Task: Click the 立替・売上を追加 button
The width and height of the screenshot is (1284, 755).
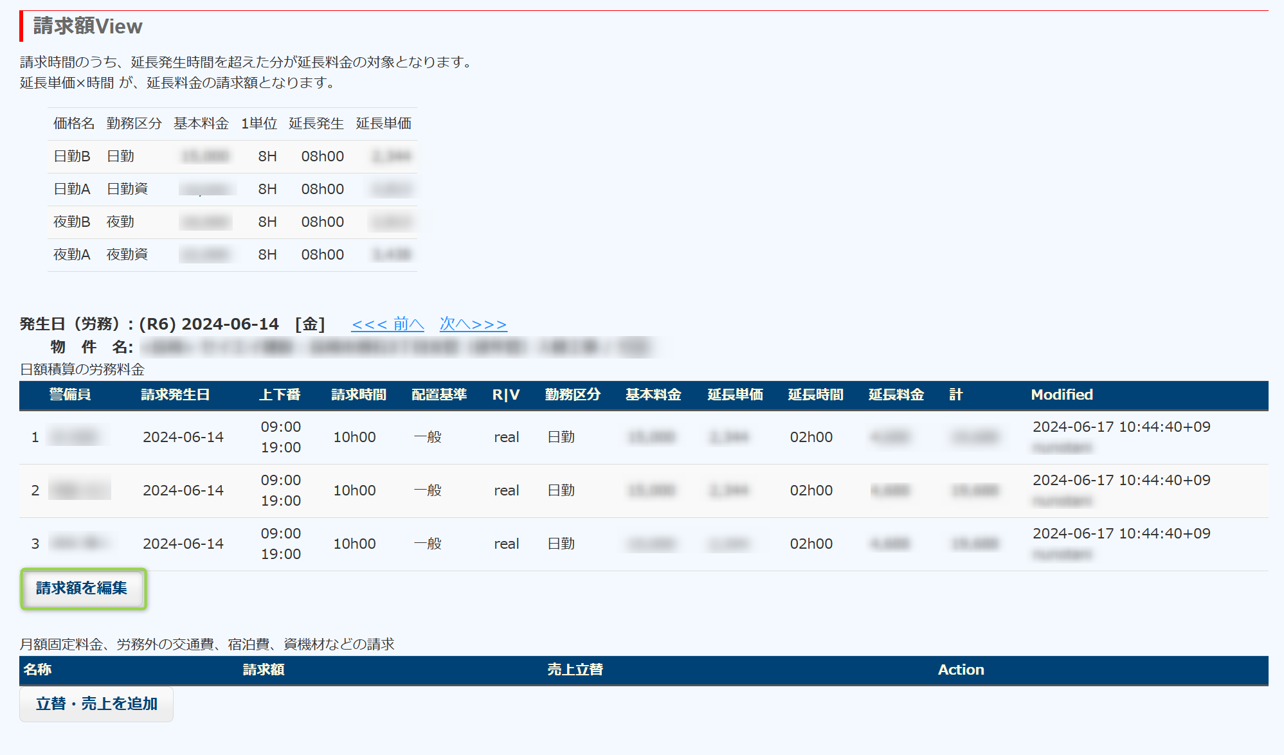Action: [96, 704]
